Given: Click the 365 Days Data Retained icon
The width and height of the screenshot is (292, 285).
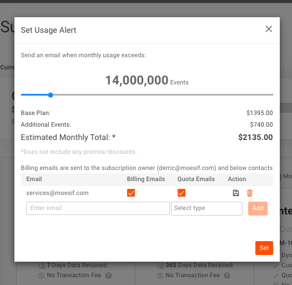Looking at the screenshot, I should click(x=160, y=266).
